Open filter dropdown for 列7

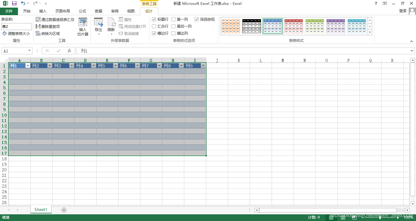[x=159, y=66]
